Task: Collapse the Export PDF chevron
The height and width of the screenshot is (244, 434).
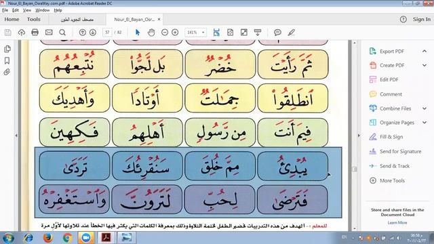Action: point(425,52)
